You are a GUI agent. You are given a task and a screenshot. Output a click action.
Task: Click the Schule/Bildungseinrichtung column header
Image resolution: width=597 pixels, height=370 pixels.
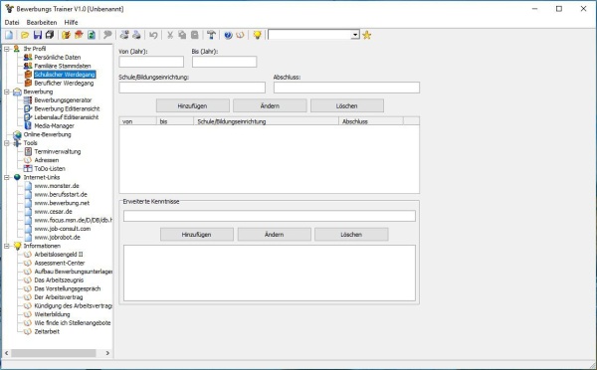266,121
